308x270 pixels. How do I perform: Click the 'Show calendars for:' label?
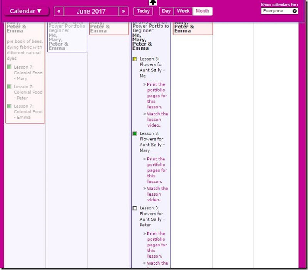point(279,5)
